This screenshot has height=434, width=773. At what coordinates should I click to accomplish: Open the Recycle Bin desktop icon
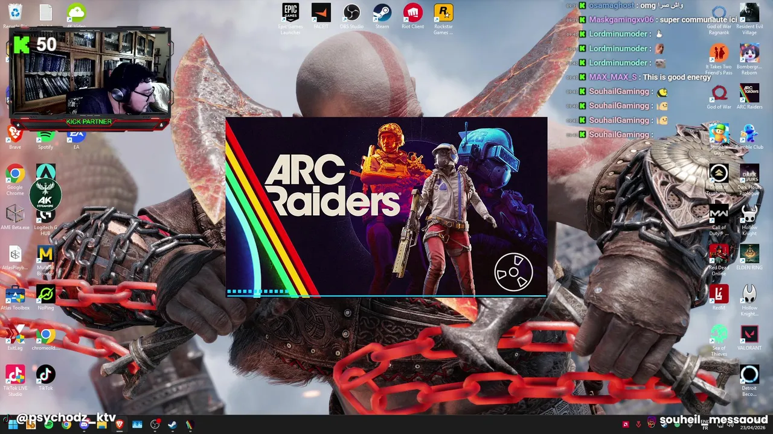(15, 16)
